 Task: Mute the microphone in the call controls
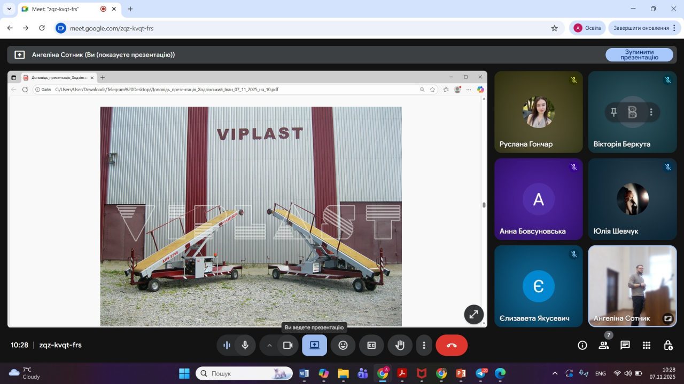[x=245, y=345]
